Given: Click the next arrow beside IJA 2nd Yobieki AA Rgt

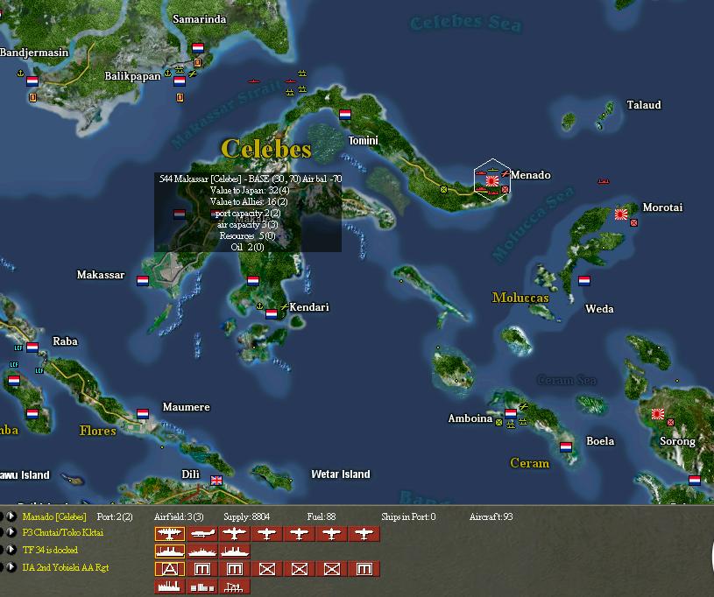Looking at the screenshot, I should [x=11, y=567].
